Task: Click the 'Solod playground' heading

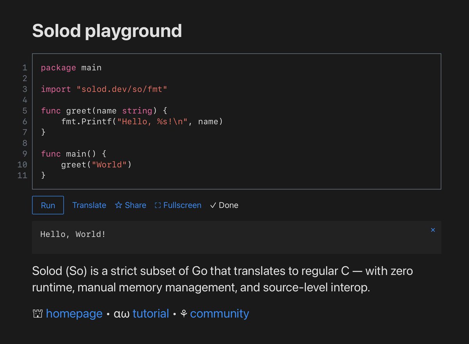Action: click(x=107, y=30)
